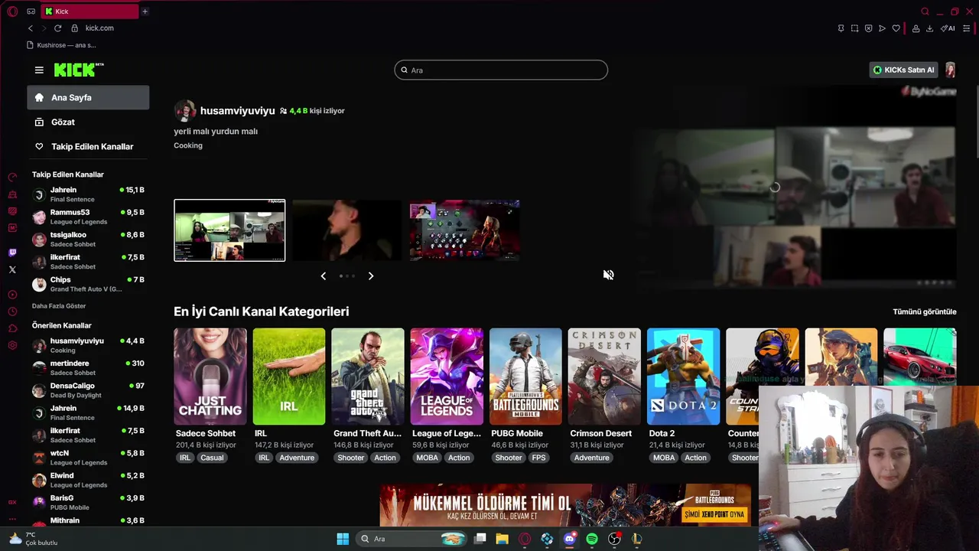The height and width of the screenshot is (551, 979).
Task: Pin the tab with the toolbar pin icon
Action: [841, 28]
